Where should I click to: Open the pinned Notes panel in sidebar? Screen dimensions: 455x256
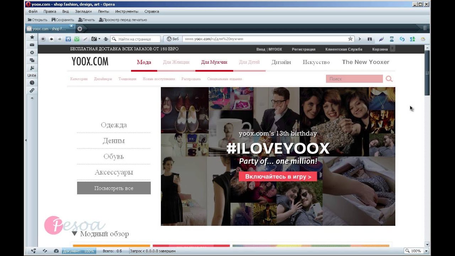[x=32, y=68]
